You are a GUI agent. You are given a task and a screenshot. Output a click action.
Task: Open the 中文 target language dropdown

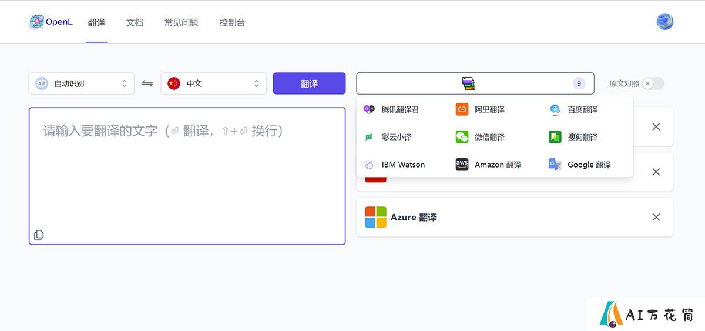[213, 83]
